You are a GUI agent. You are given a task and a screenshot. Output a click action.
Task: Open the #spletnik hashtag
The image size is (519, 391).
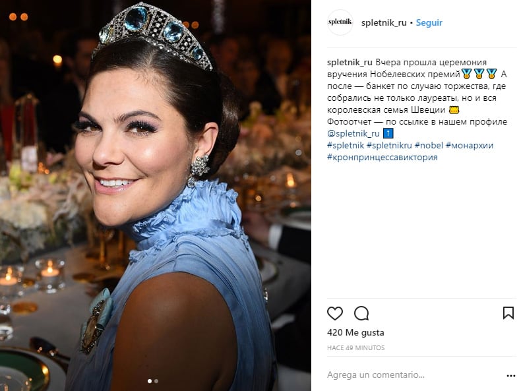(x=346, y=145)
